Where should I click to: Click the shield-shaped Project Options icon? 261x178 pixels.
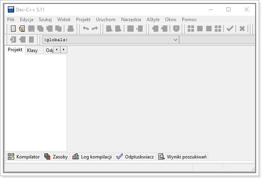pyautogui.click(x=176, y=29)
